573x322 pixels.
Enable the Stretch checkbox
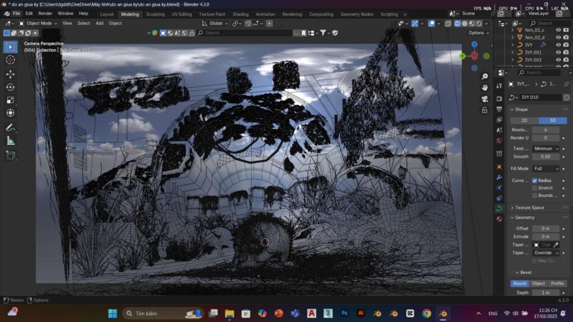(535, 188)
